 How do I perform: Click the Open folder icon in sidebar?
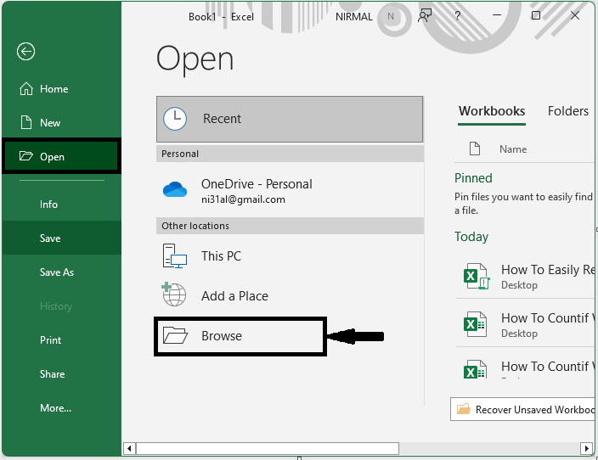click(26, 155)
